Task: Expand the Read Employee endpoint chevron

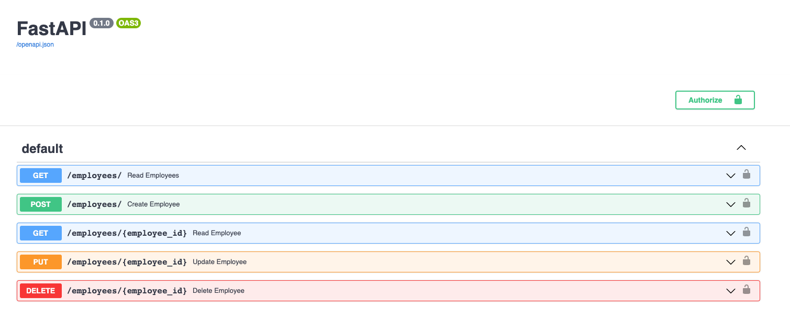Action: coord(731,233)
